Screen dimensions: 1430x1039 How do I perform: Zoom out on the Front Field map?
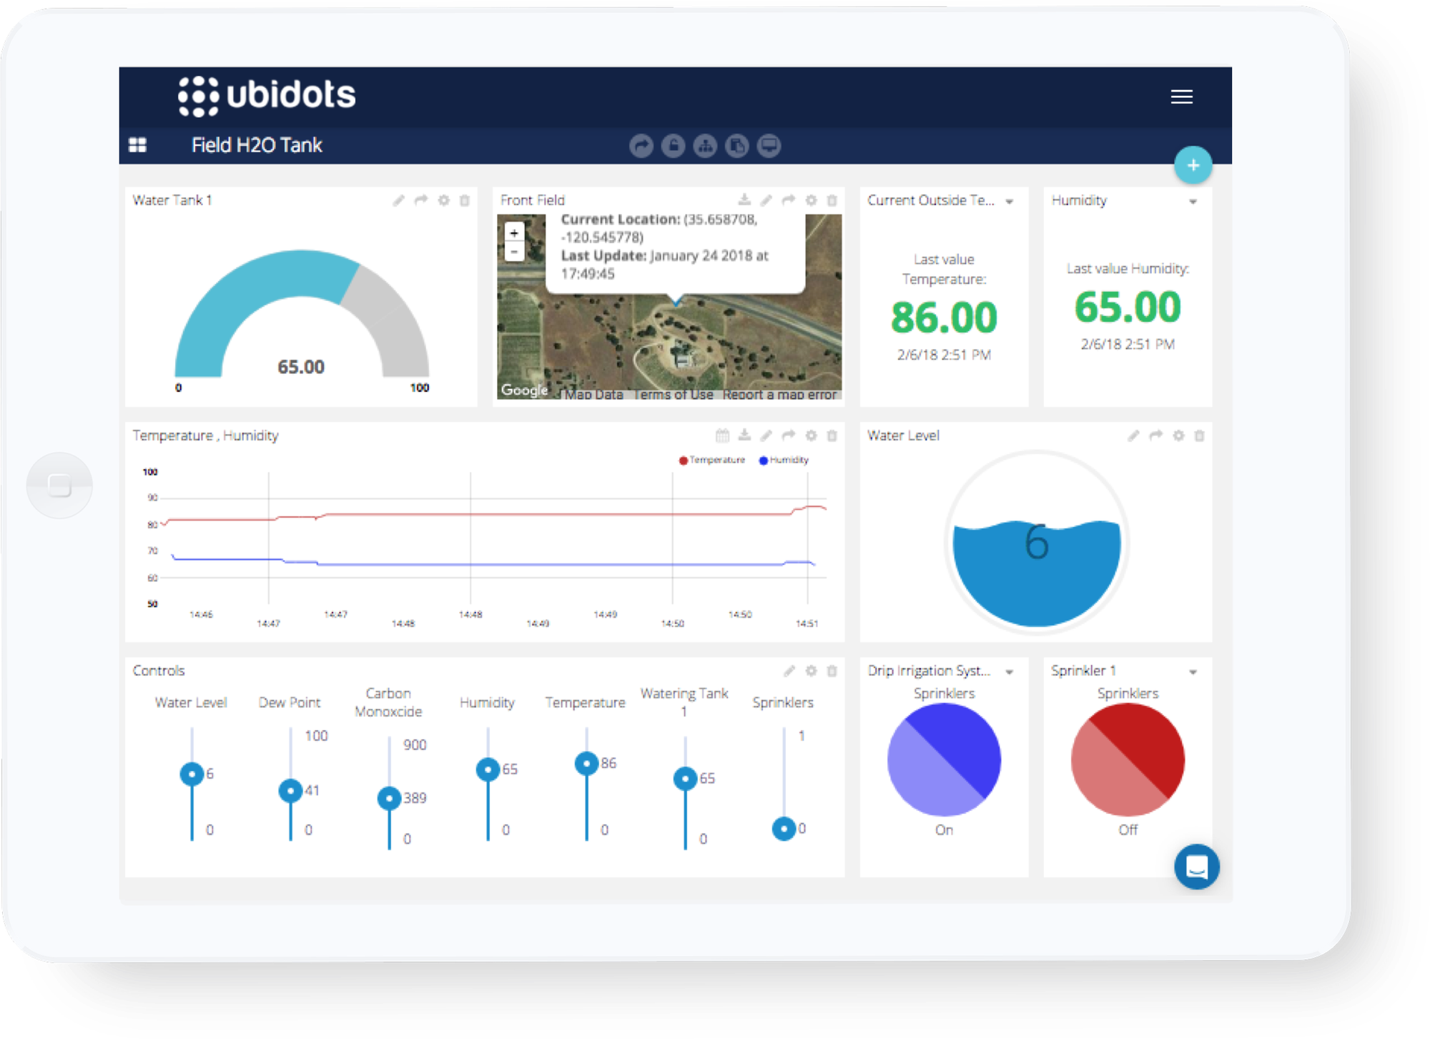point(514,252)
